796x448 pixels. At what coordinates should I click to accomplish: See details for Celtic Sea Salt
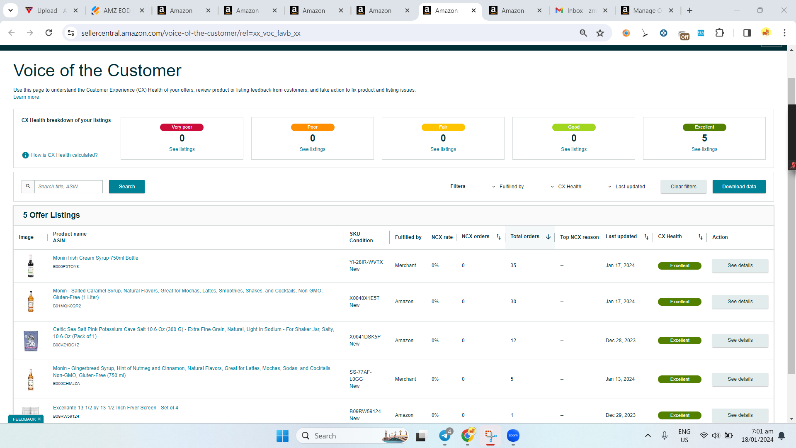(x=740, y=340)
